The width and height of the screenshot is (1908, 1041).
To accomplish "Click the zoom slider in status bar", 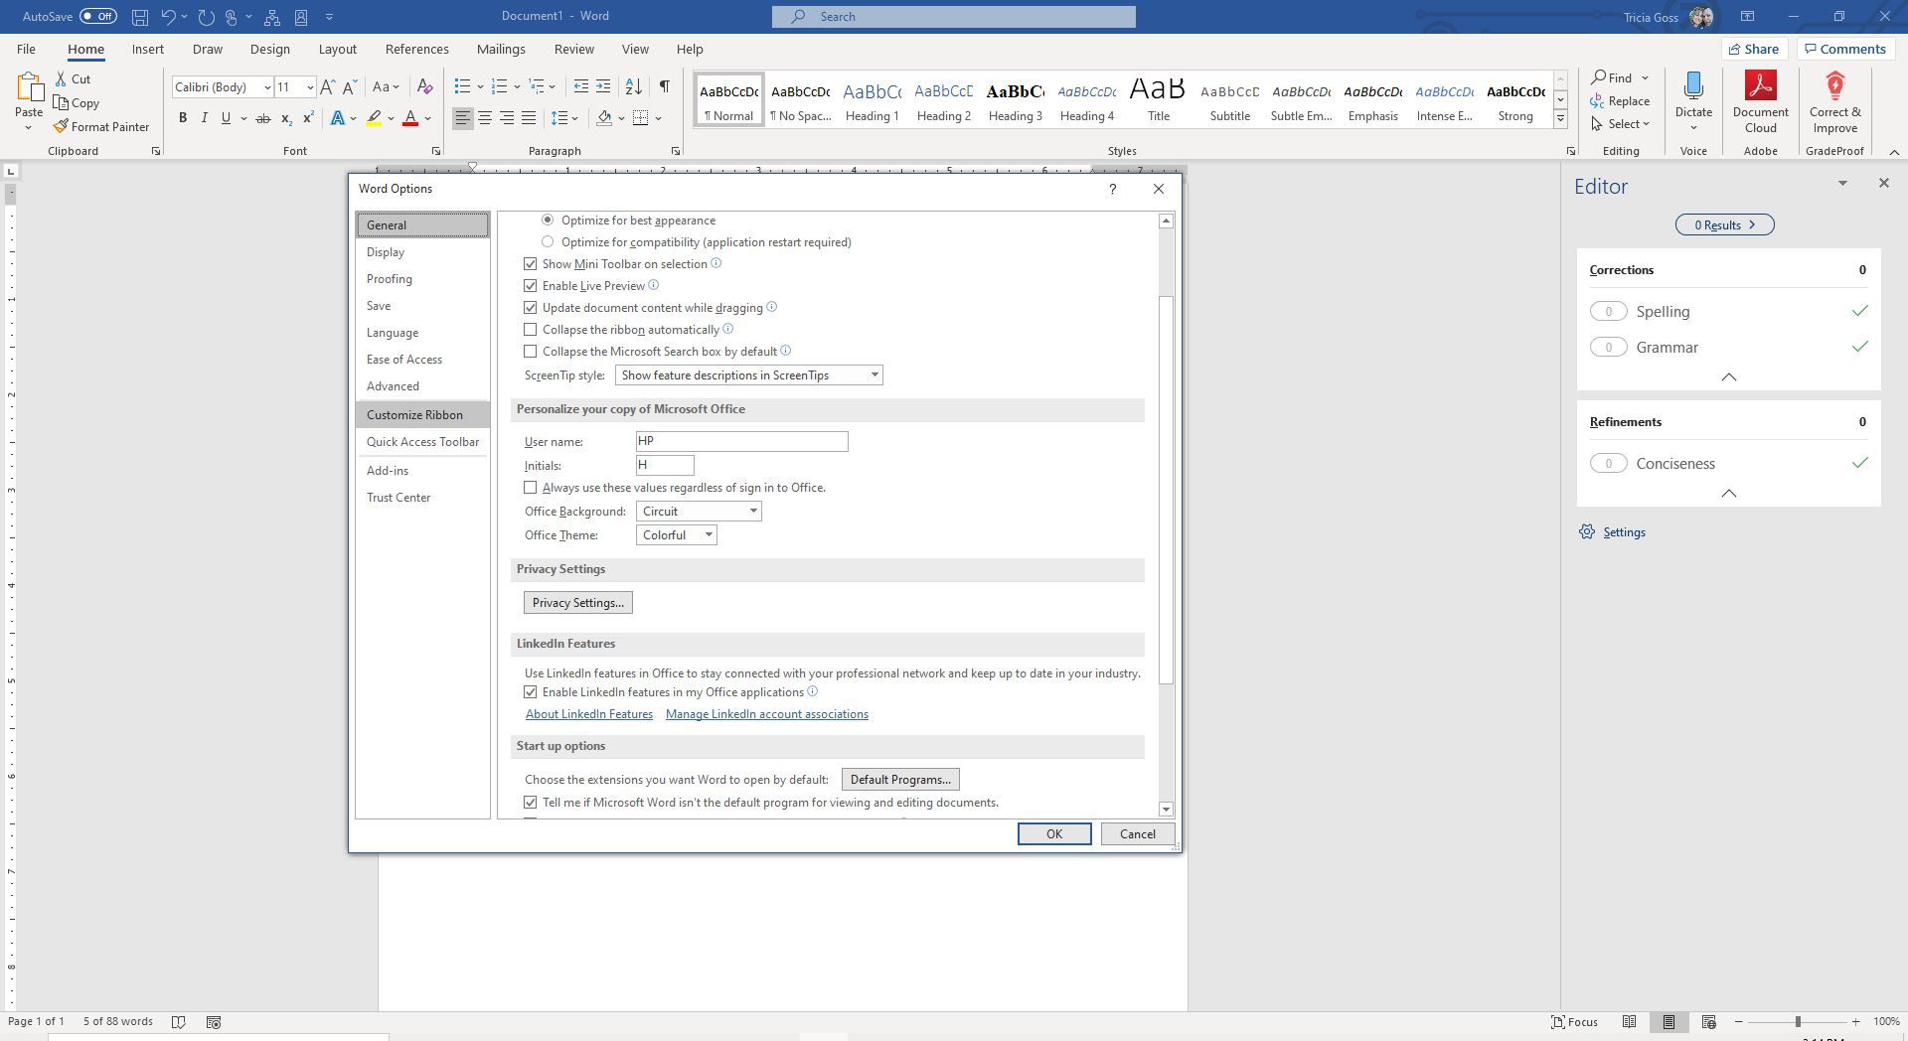I will click(x=1797, y=1022).
